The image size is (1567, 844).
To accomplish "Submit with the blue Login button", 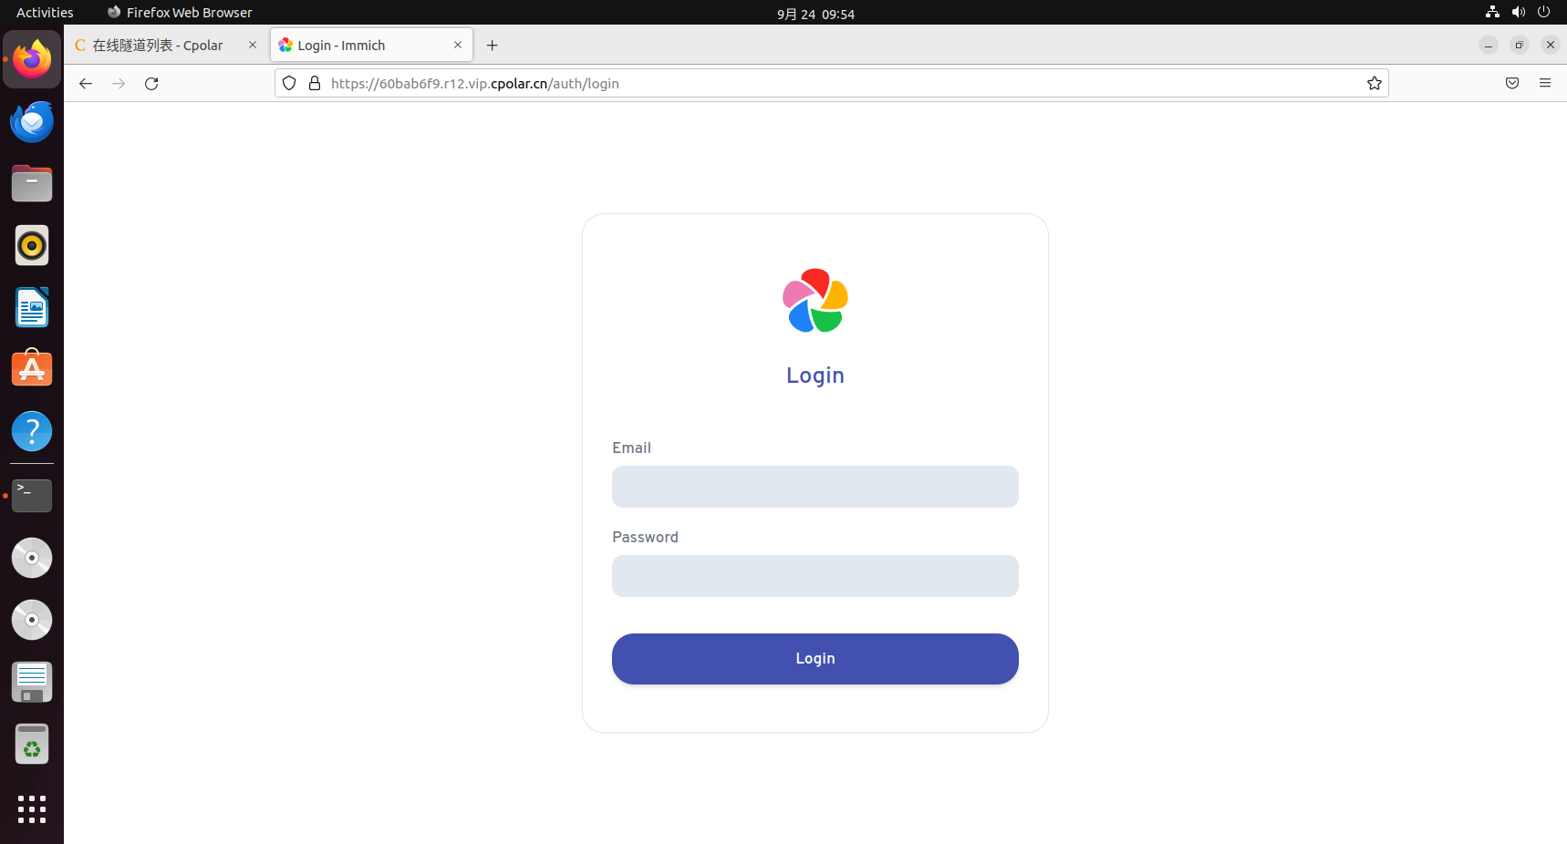I will [x=815, y=659].
